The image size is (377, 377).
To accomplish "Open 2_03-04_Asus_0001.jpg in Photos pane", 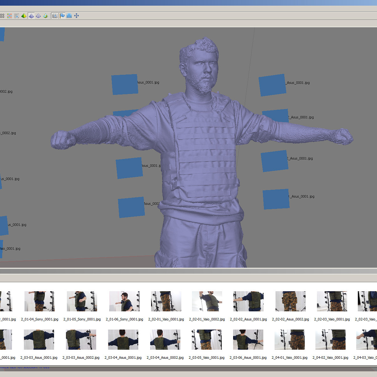I will click(123, 340).
